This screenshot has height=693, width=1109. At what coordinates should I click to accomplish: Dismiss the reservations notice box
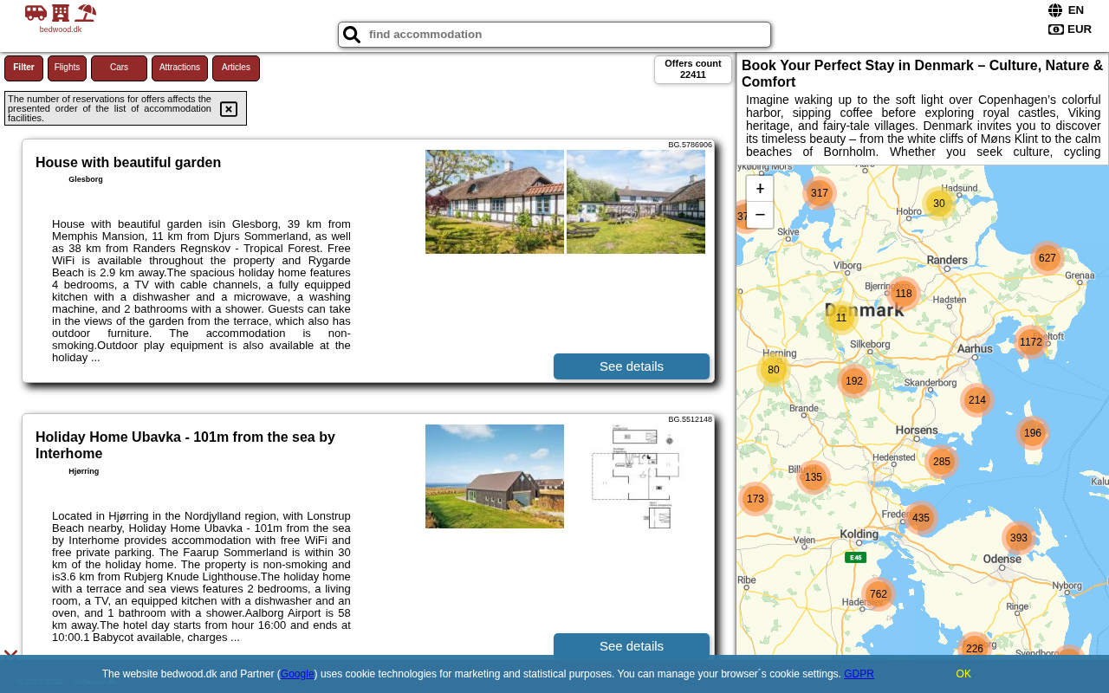[229, 109]
